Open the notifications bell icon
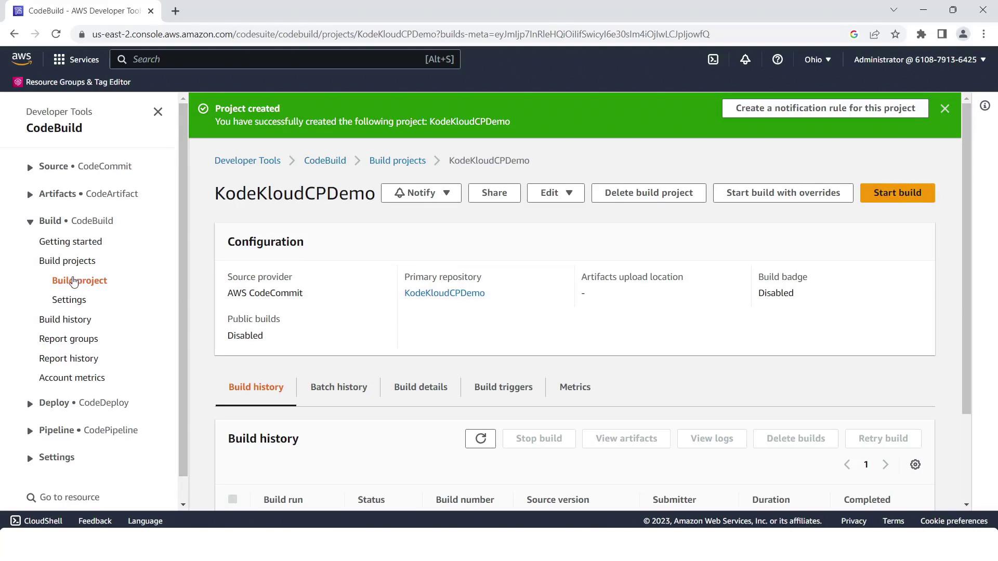998x561 pixels. 745,60
